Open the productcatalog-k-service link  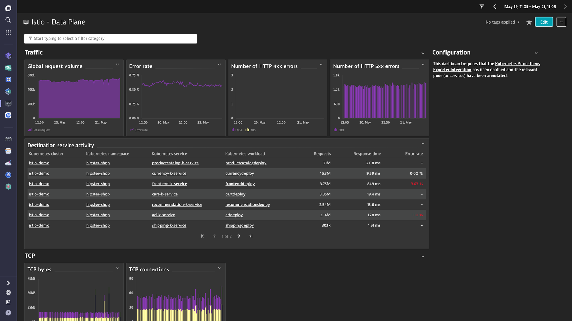click(x=175, y=163)
